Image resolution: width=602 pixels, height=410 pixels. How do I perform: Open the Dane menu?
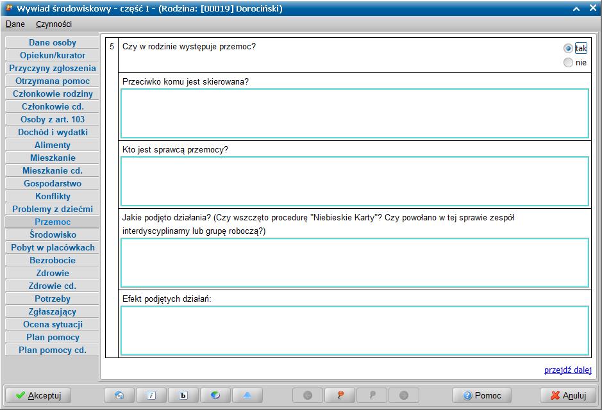(x=15, y=24)
